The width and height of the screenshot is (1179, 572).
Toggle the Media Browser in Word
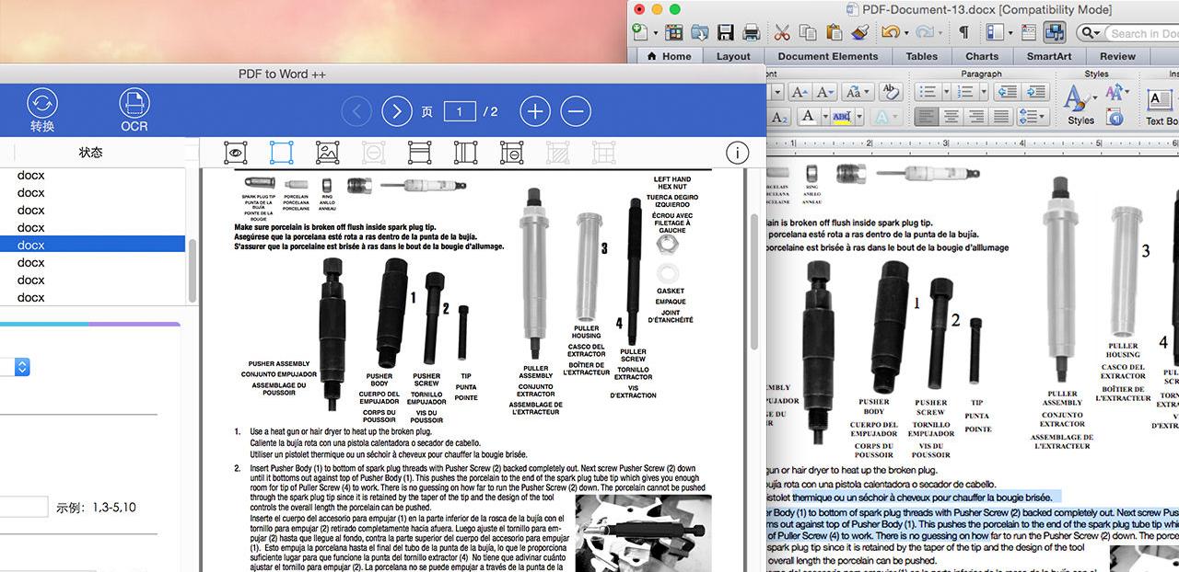click(1055, 32)
